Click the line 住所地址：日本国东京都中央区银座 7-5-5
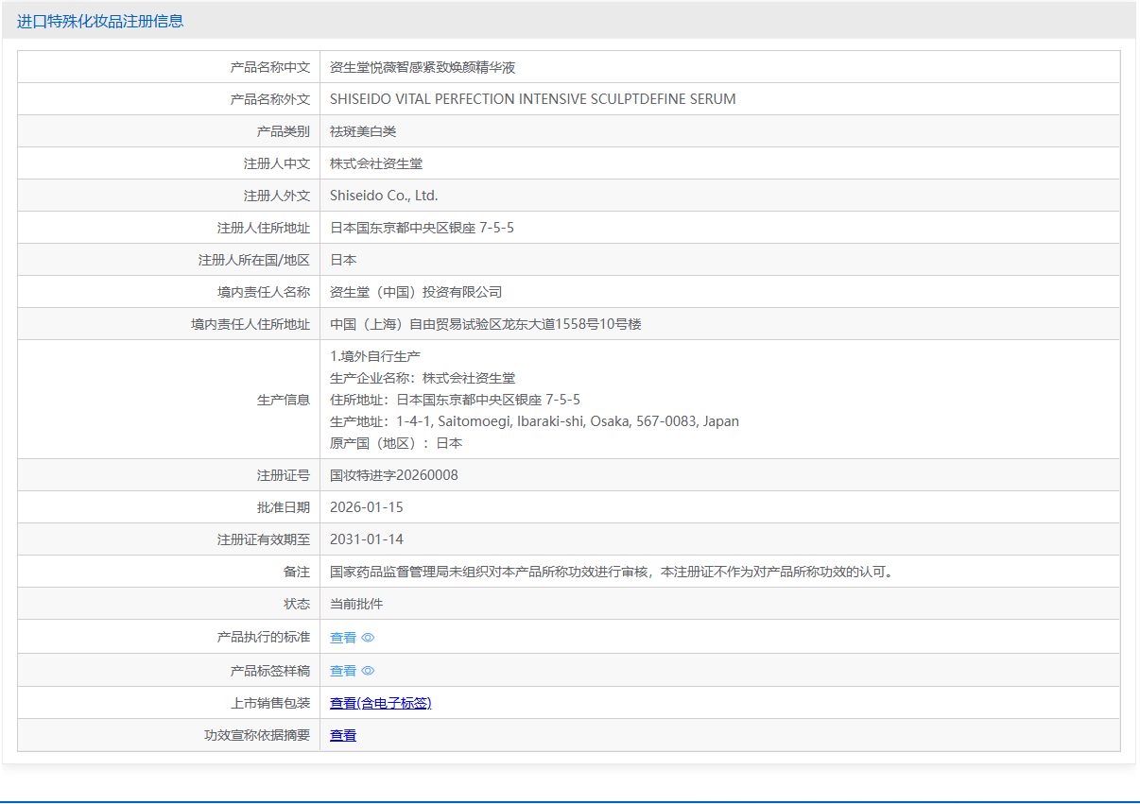The height and width of the screenshot is (804, 1140). point(455,400)
